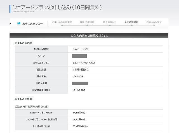The height and width of the screenshot is (133, 179).
Task: Click the redacted domain value box
Action: (x=79, y=56)
